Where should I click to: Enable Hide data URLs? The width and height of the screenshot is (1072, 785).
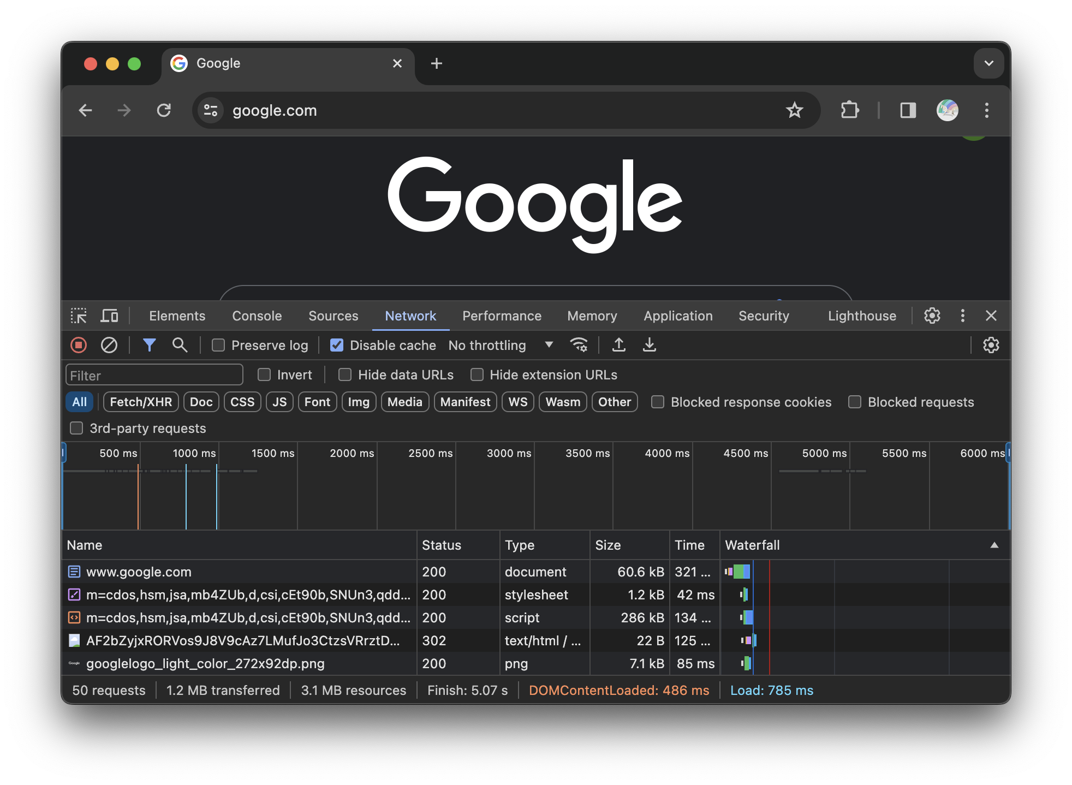coord(345,374)
